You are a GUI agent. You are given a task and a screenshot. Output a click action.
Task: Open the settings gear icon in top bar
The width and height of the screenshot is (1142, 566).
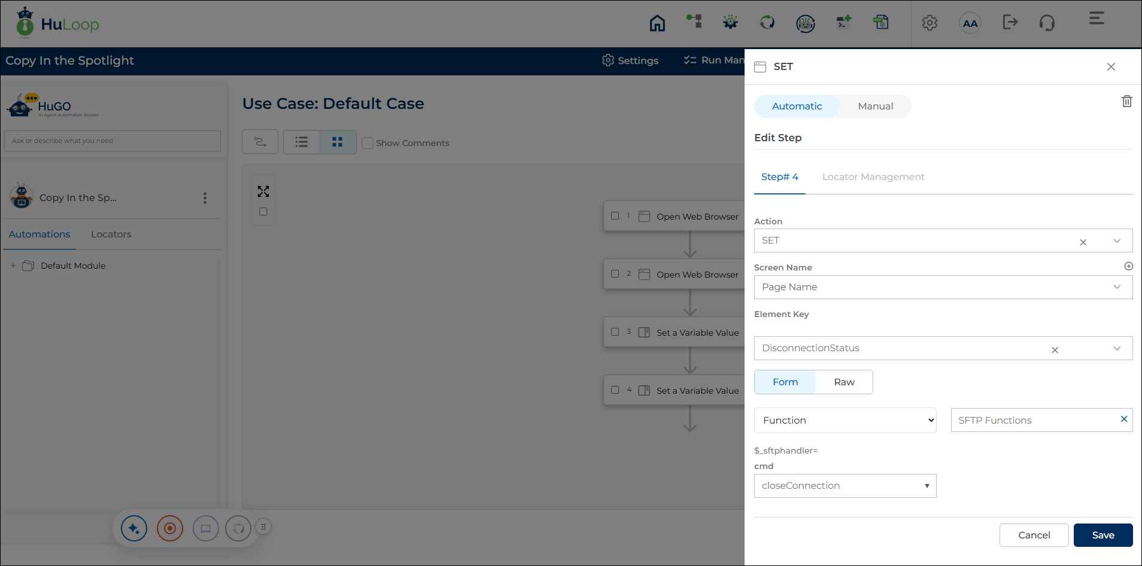pos(930,23)
